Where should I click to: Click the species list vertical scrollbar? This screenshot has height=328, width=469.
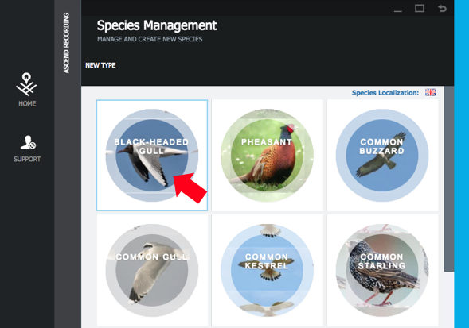(448, 179)
